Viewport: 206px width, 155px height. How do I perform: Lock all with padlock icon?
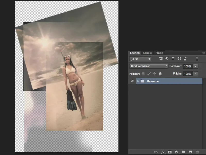[x=160, y=74]
